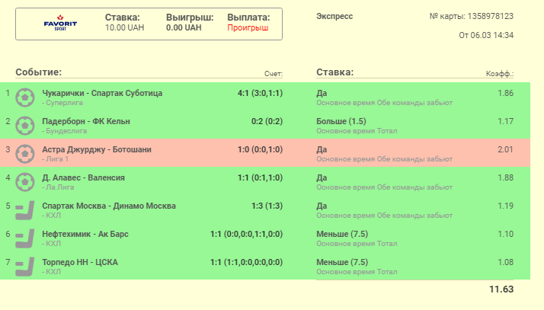Select event Нефтехимик - Ак Барс
The height and width of the screenshot is (310, 544).
click(x=85, y=234)
